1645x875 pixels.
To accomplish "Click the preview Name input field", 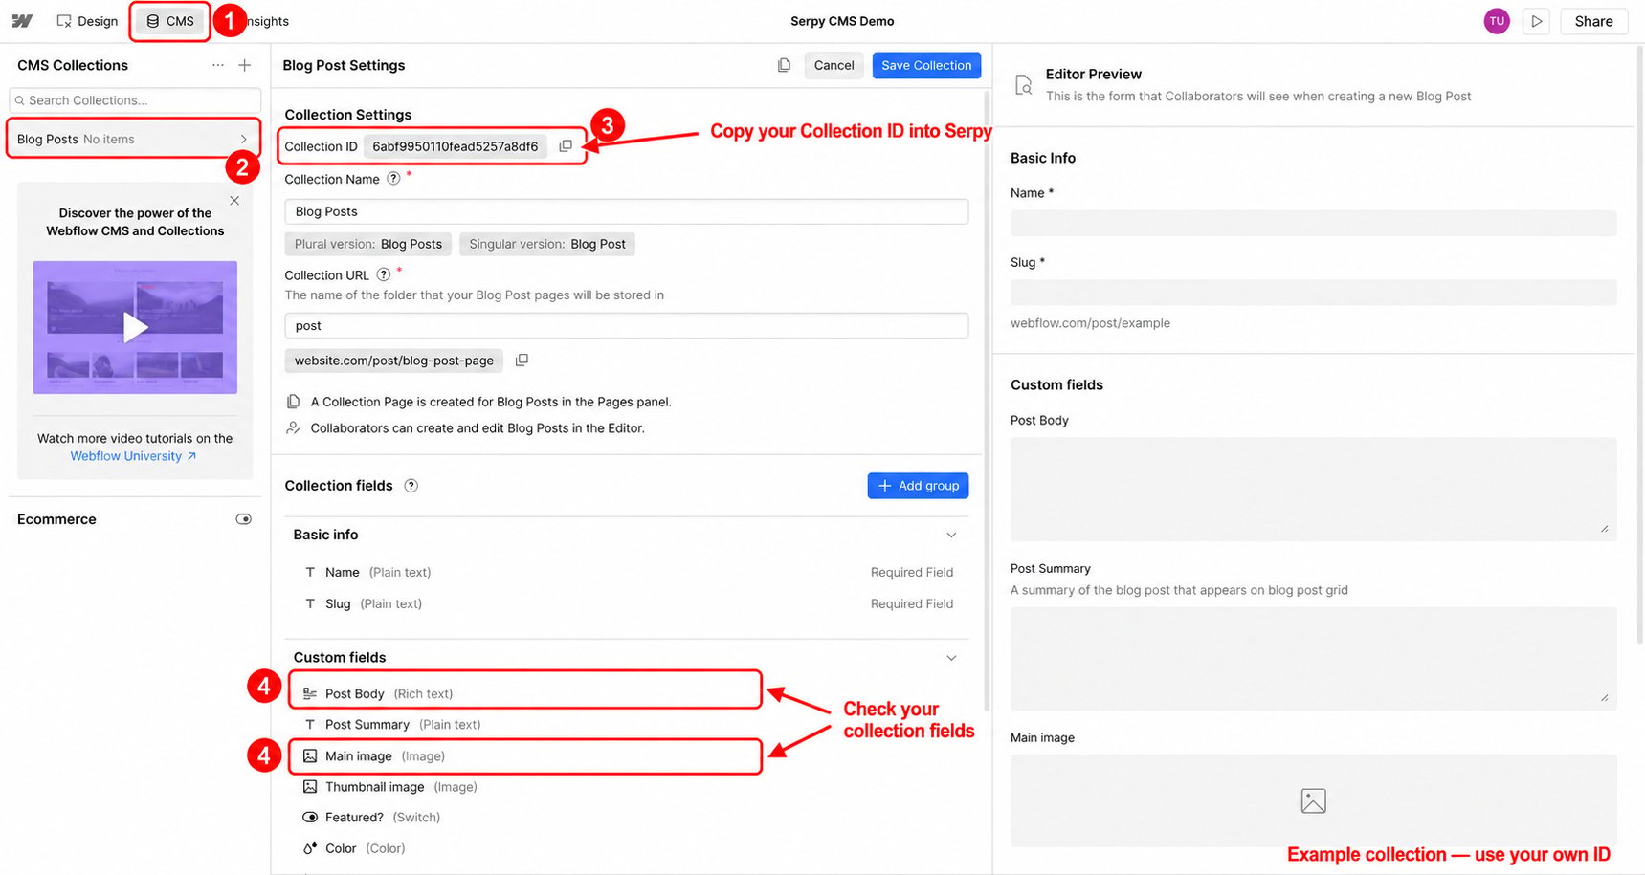I will tap(1313, 224).
